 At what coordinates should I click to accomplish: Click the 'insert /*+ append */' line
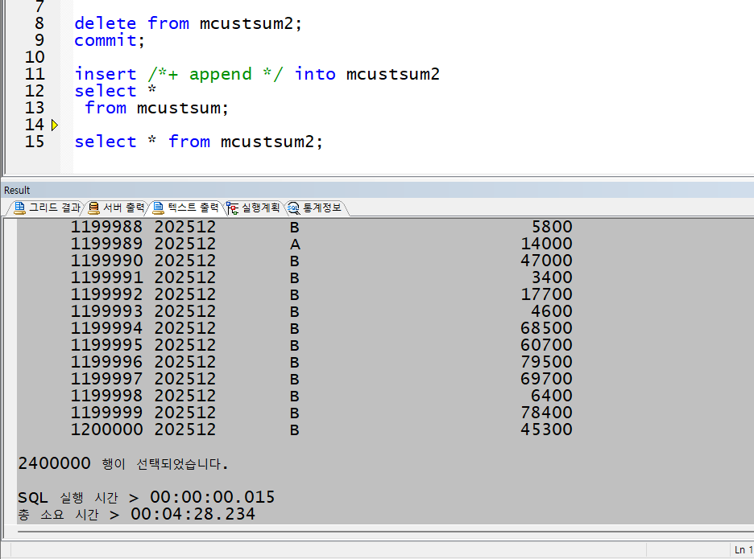[257, 74]
